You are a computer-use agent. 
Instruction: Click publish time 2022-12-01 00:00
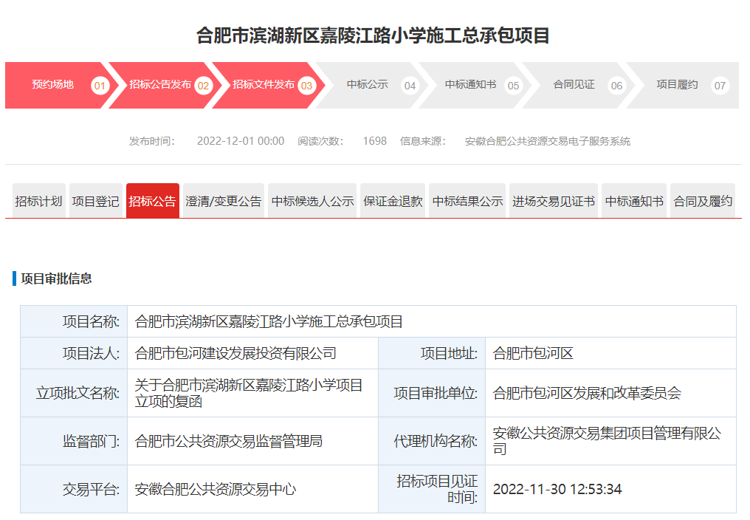(x=241, y=141)
